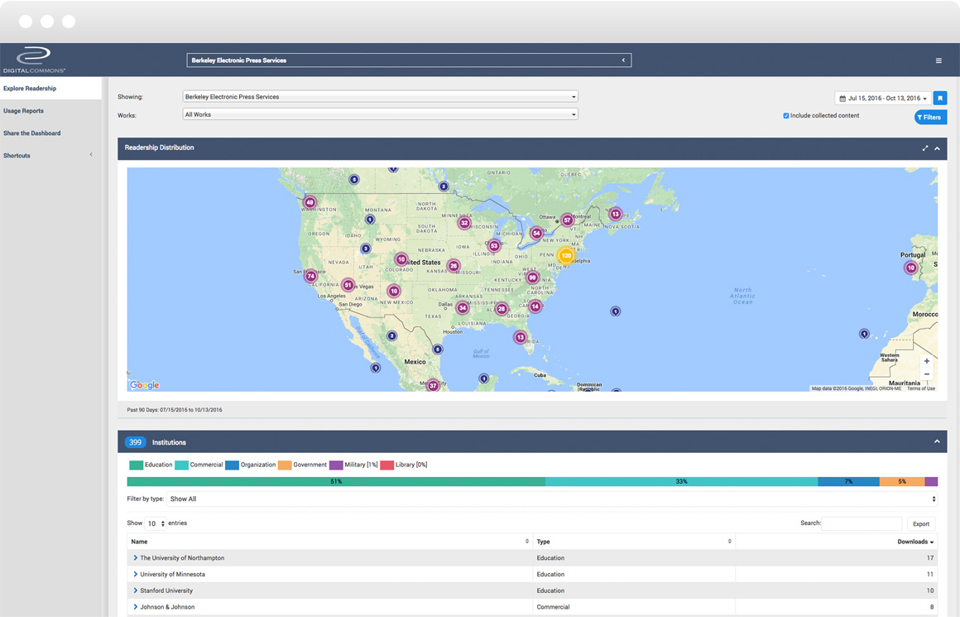Click the 74 cluster near San Francisco

point(311,276)
